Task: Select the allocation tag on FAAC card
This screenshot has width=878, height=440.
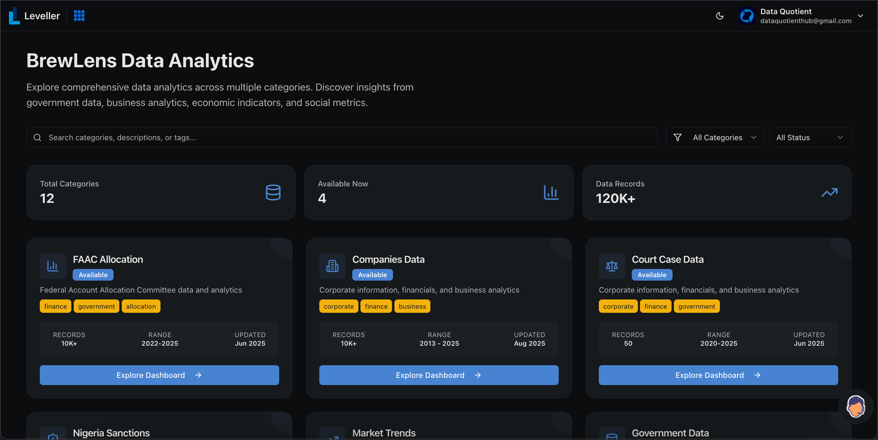Action: 141,306
